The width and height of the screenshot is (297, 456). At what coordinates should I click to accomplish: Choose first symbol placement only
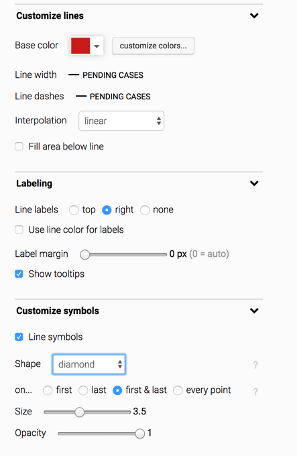click(48, 390)
